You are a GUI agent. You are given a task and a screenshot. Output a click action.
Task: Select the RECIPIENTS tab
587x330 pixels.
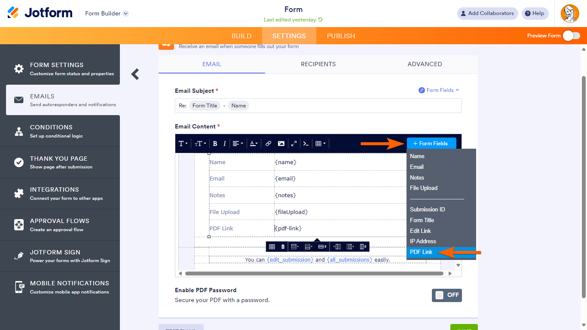318,64
